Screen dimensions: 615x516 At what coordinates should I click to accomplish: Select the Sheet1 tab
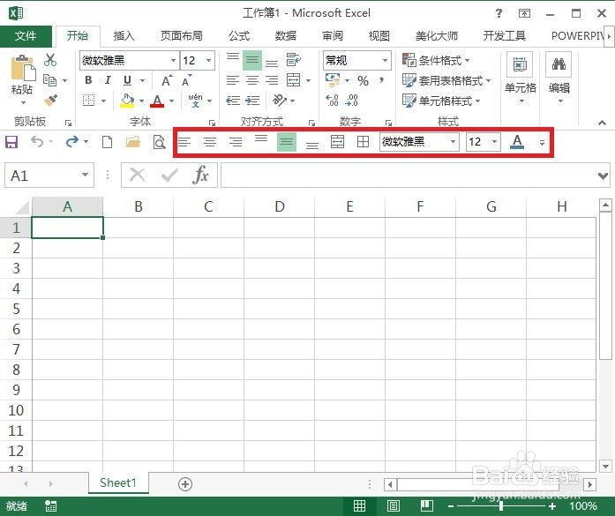coord(118,482)
